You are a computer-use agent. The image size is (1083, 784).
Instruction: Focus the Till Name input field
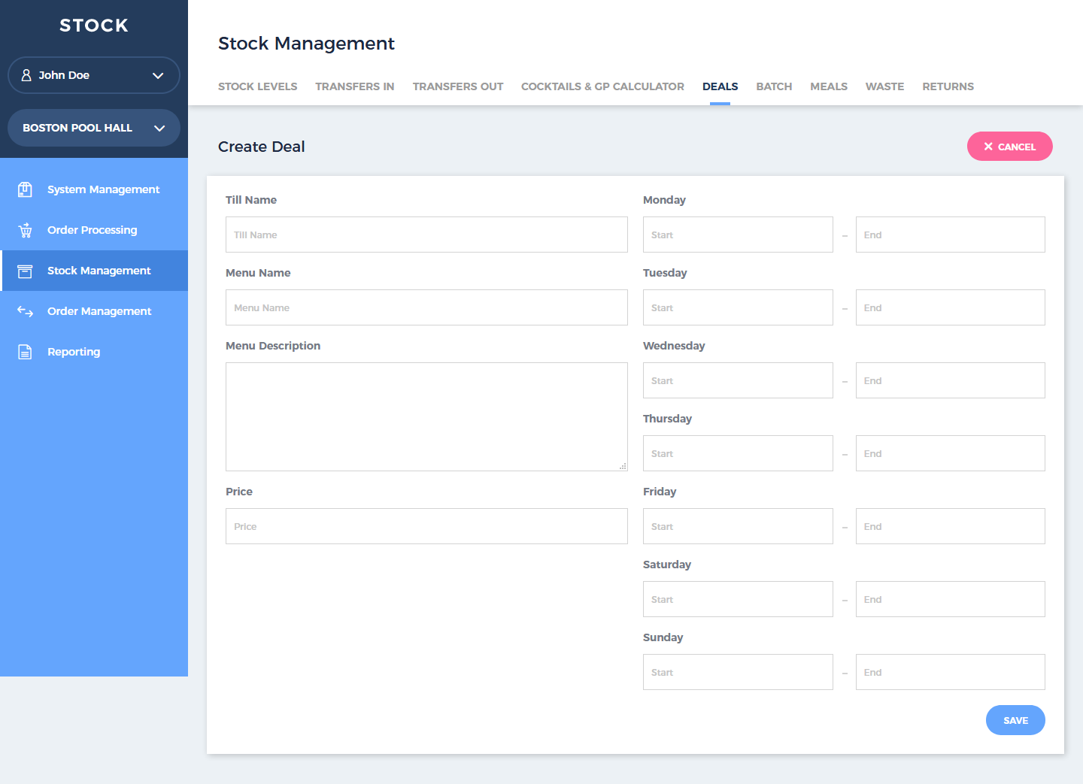click(x=426, y=235)
